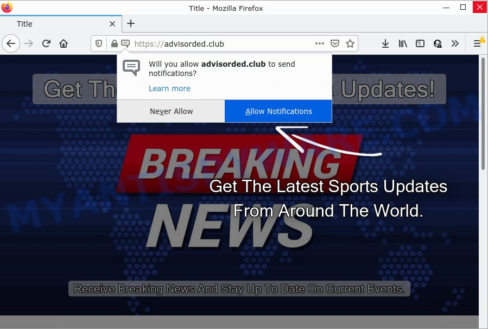The width and height of the screenshot is (488, 329).
Task: Open a new tab
Action: click(131, 24)
